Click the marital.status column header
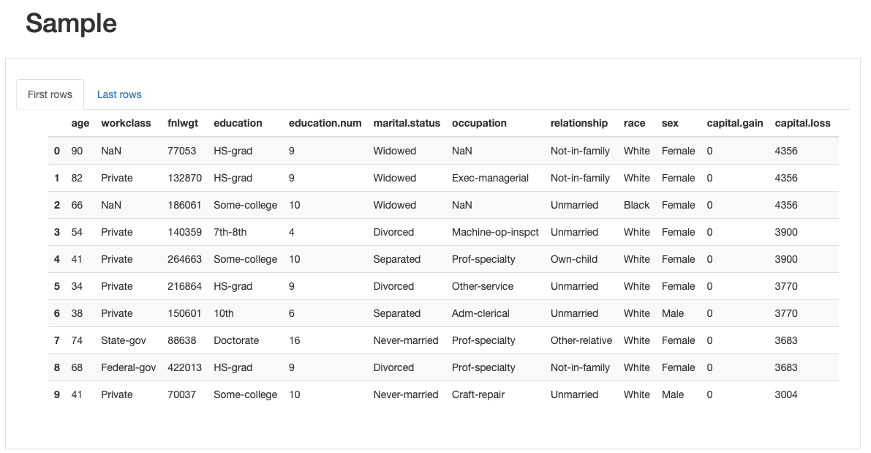This screenshot has width=871, height=453. tap(407, 123)
